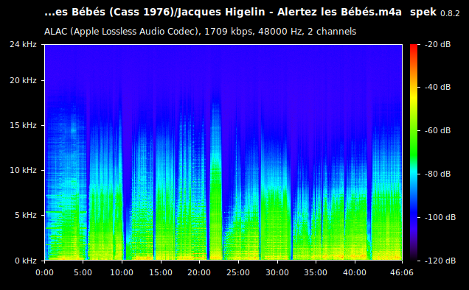
Task: Click the file title 'Jacques Higelin - Alertez les Bébés.m4a'
Action: coord(290,13)
